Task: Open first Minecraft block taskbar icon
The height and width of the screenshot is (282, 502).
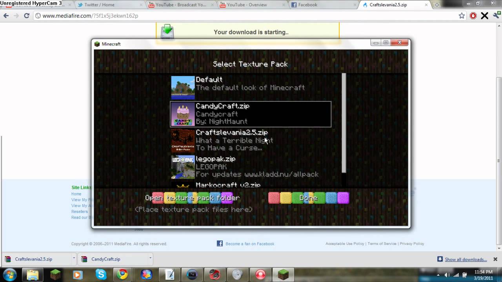Action: click(x=55, y=275)
